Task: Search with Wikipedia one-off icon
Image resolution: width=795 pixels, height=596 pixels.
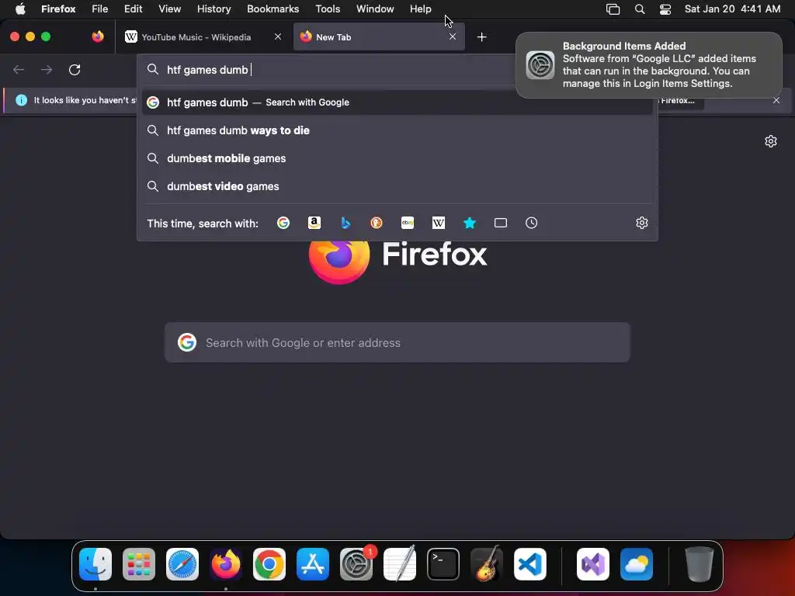Action: 439,223
